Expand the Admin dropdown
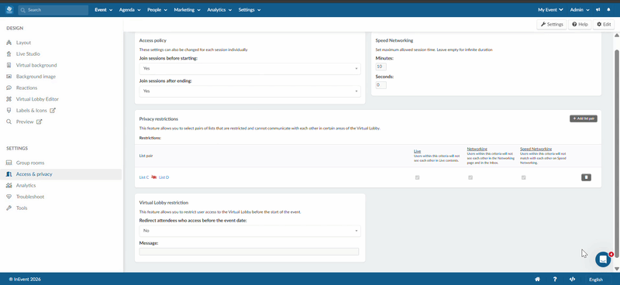 (x=580, y=10)
